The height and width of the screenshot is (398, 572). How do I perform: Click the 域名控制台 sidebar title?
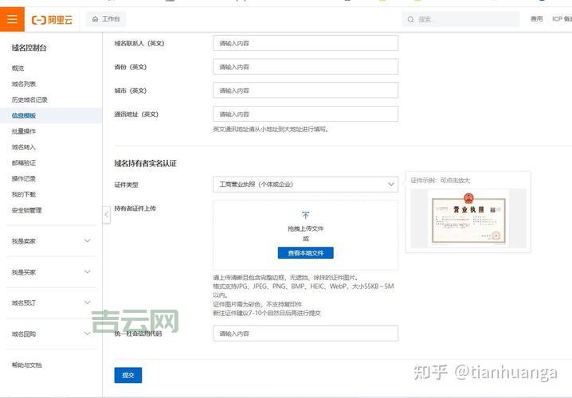[x=29, y=48]
